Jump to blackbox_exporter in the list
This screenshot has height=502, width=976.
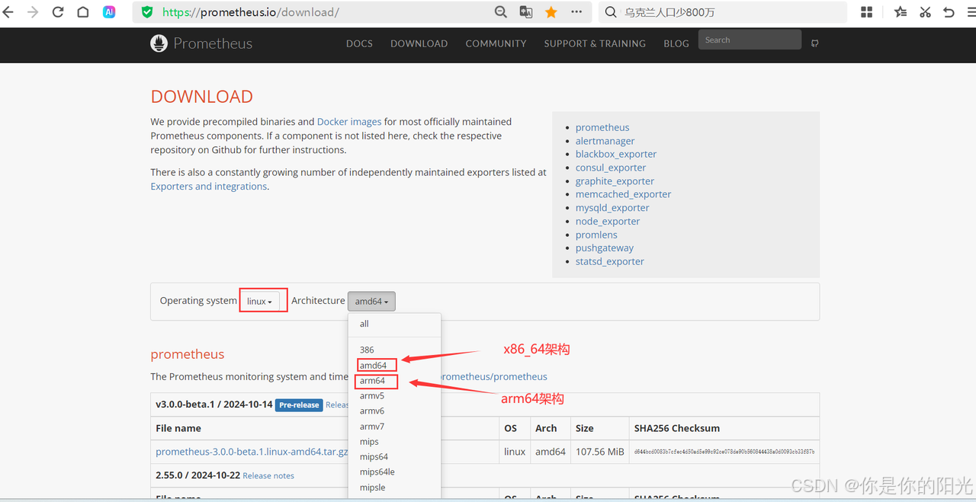[x=616, y=155]
